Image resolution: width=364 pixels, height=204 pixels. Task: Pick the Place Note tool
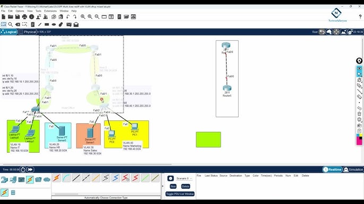click(33, 24)
